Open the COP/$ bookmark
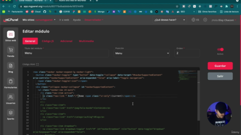 [64, 12]
